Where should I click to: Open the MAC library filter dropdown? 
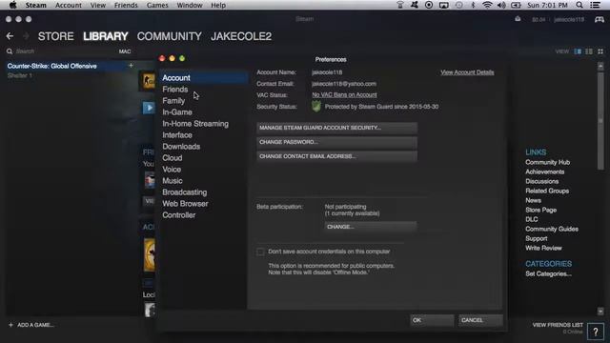[x=125, y=51]
